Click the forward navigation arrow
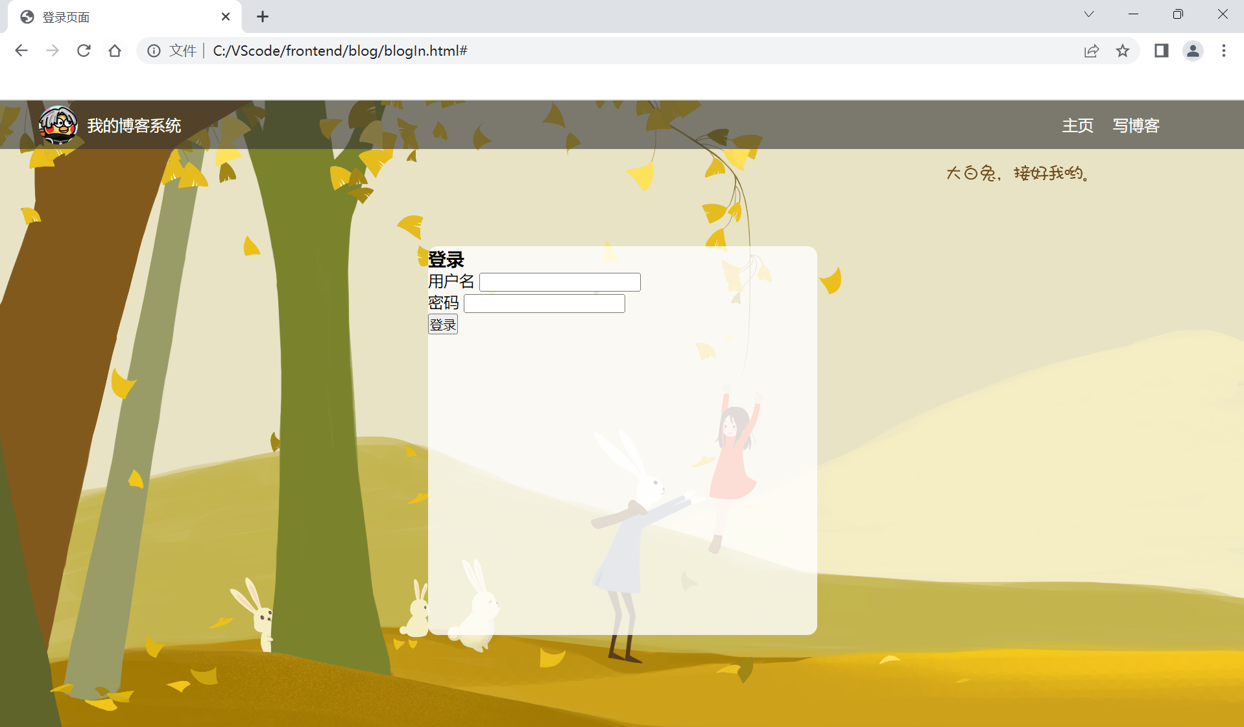Image resolution: width=1244 pixels, height=727 pixels. (x=53, y=51)
